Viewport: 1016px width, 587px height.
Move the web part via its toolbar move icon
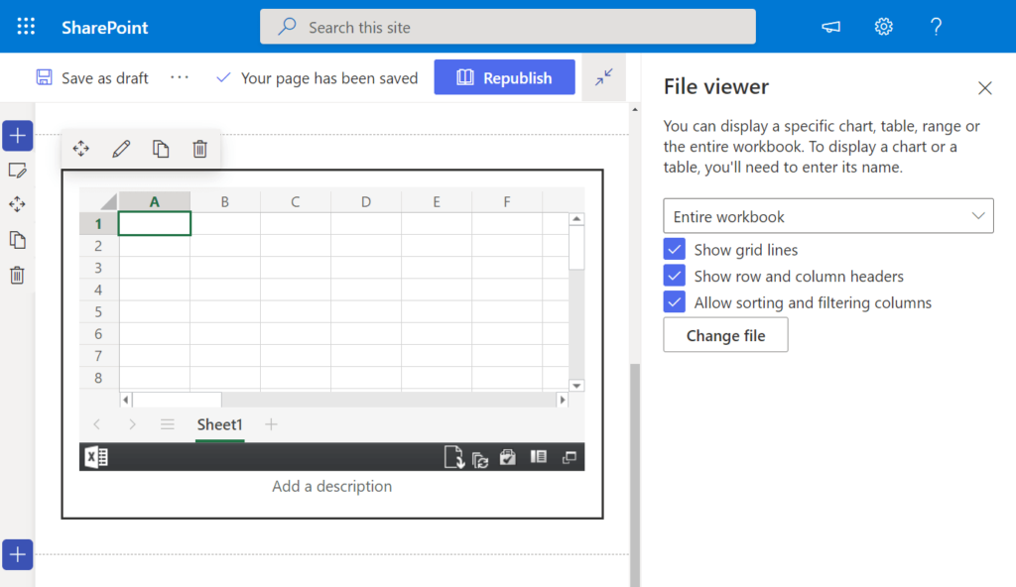point(81,149)
